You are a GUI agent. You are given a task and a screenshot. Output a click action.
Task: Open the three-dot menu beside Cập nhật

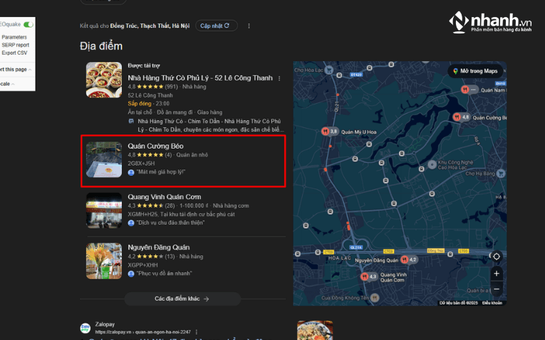[249, 26]
